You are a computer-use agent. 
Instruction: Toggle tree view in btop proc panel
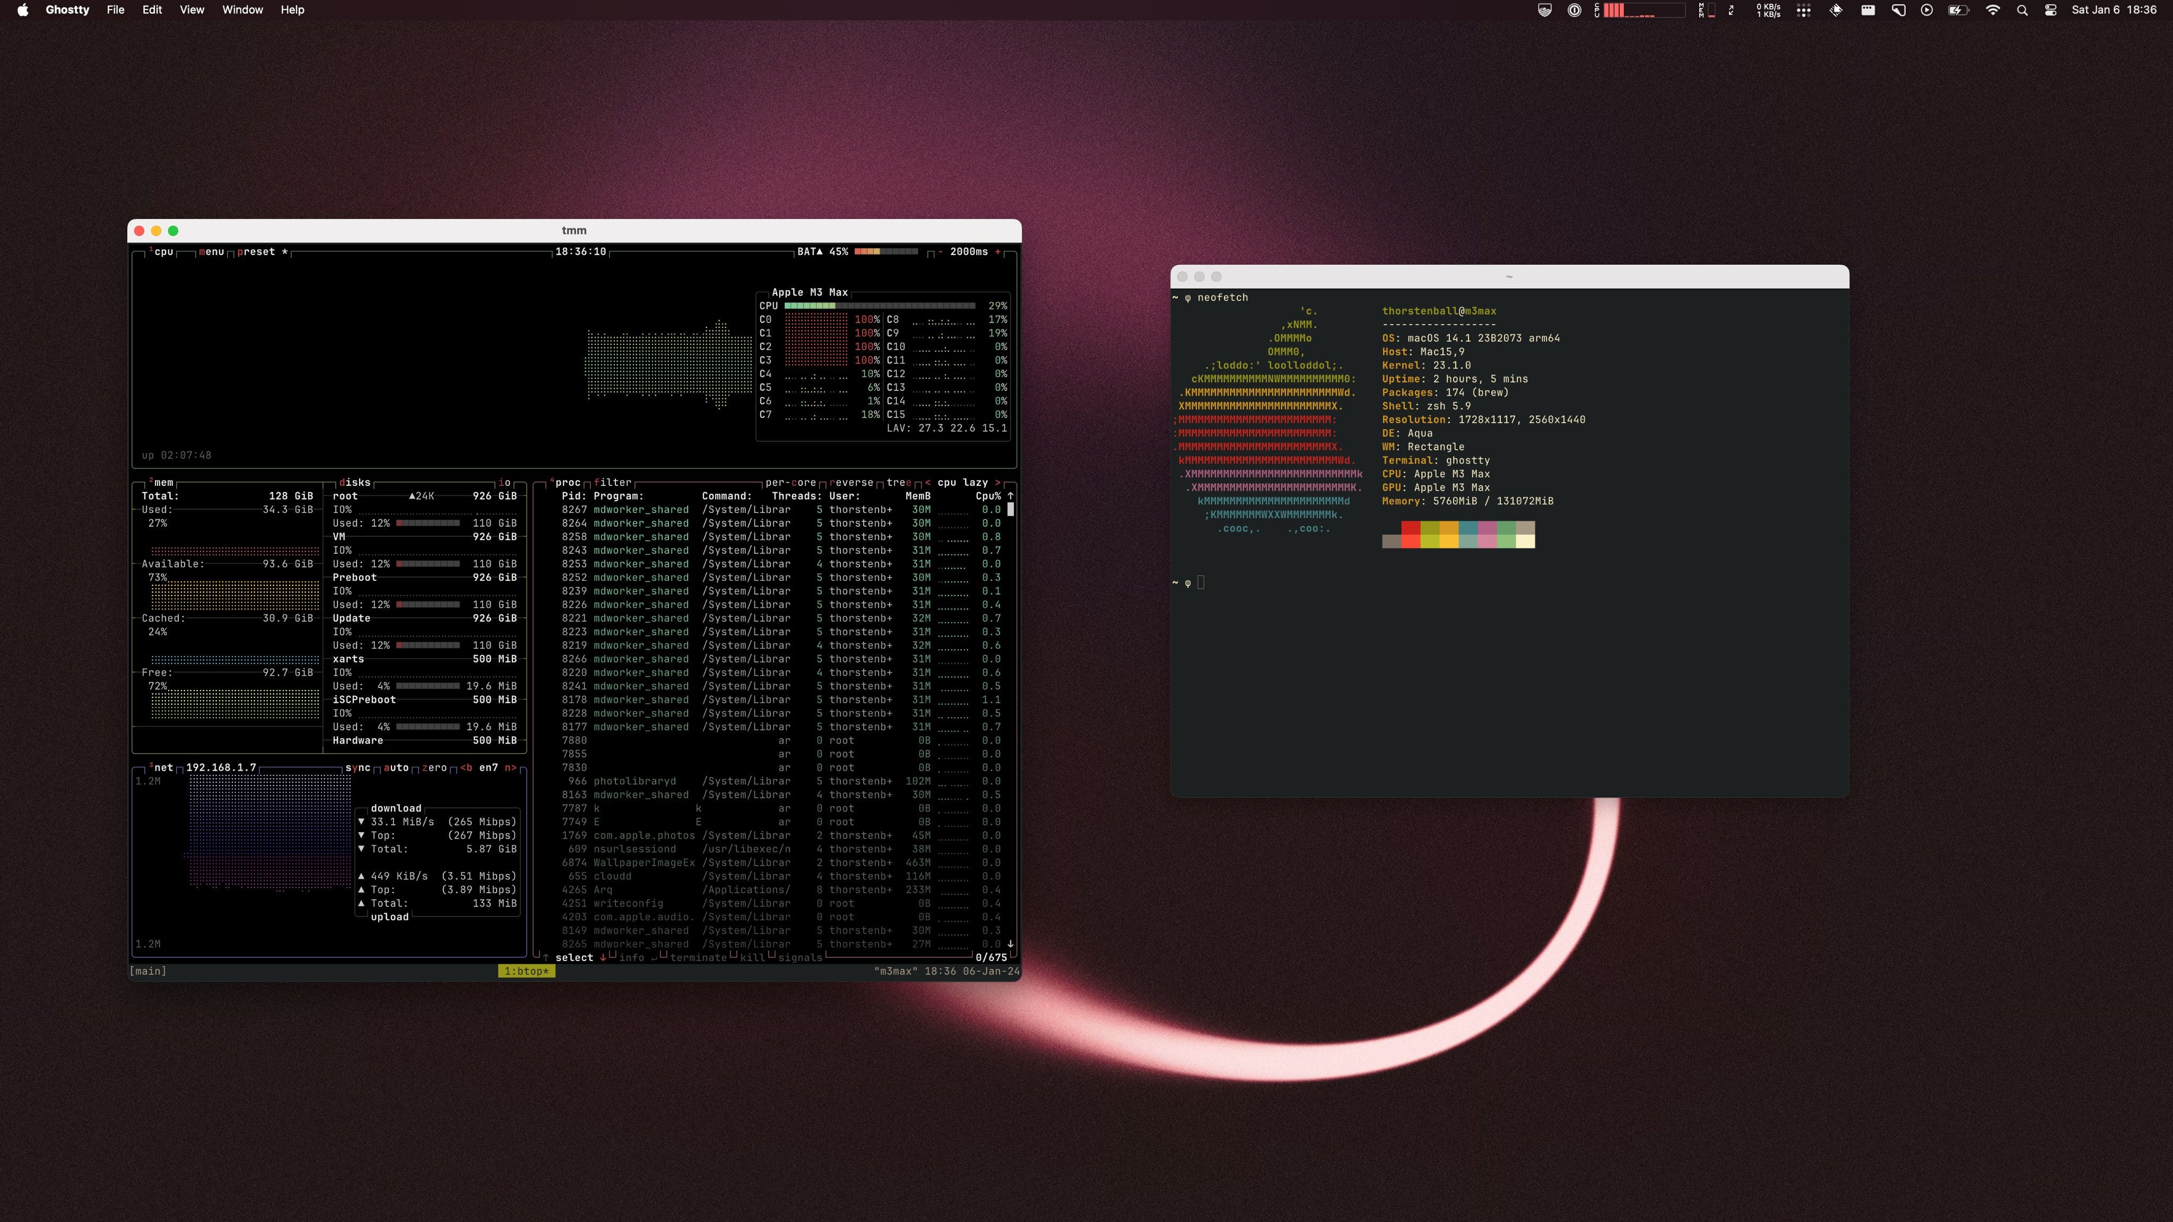(899, 483)
